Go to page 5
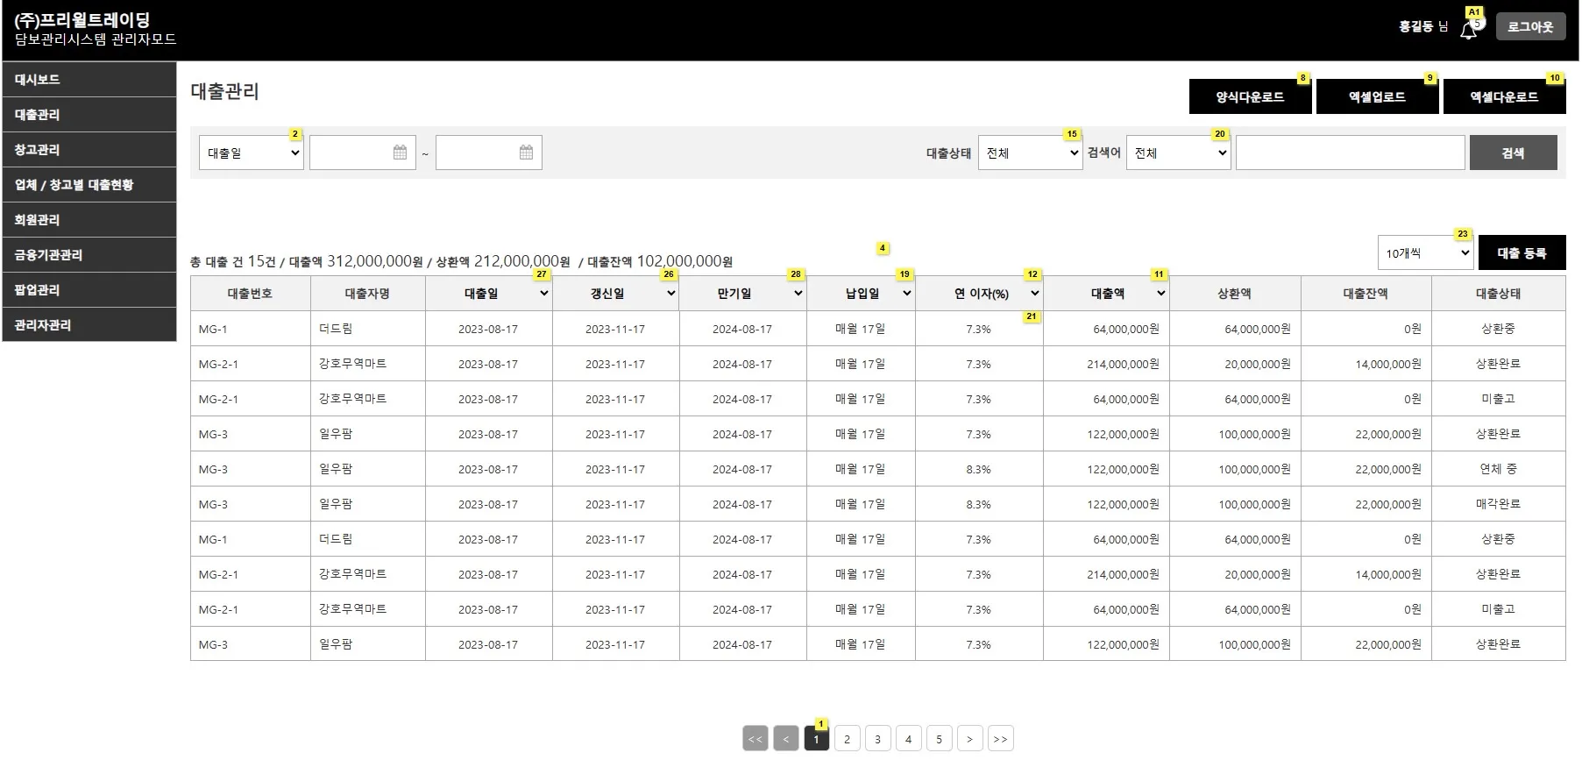The height and width of the screenshot is (760, 1582). pos(939,739)
